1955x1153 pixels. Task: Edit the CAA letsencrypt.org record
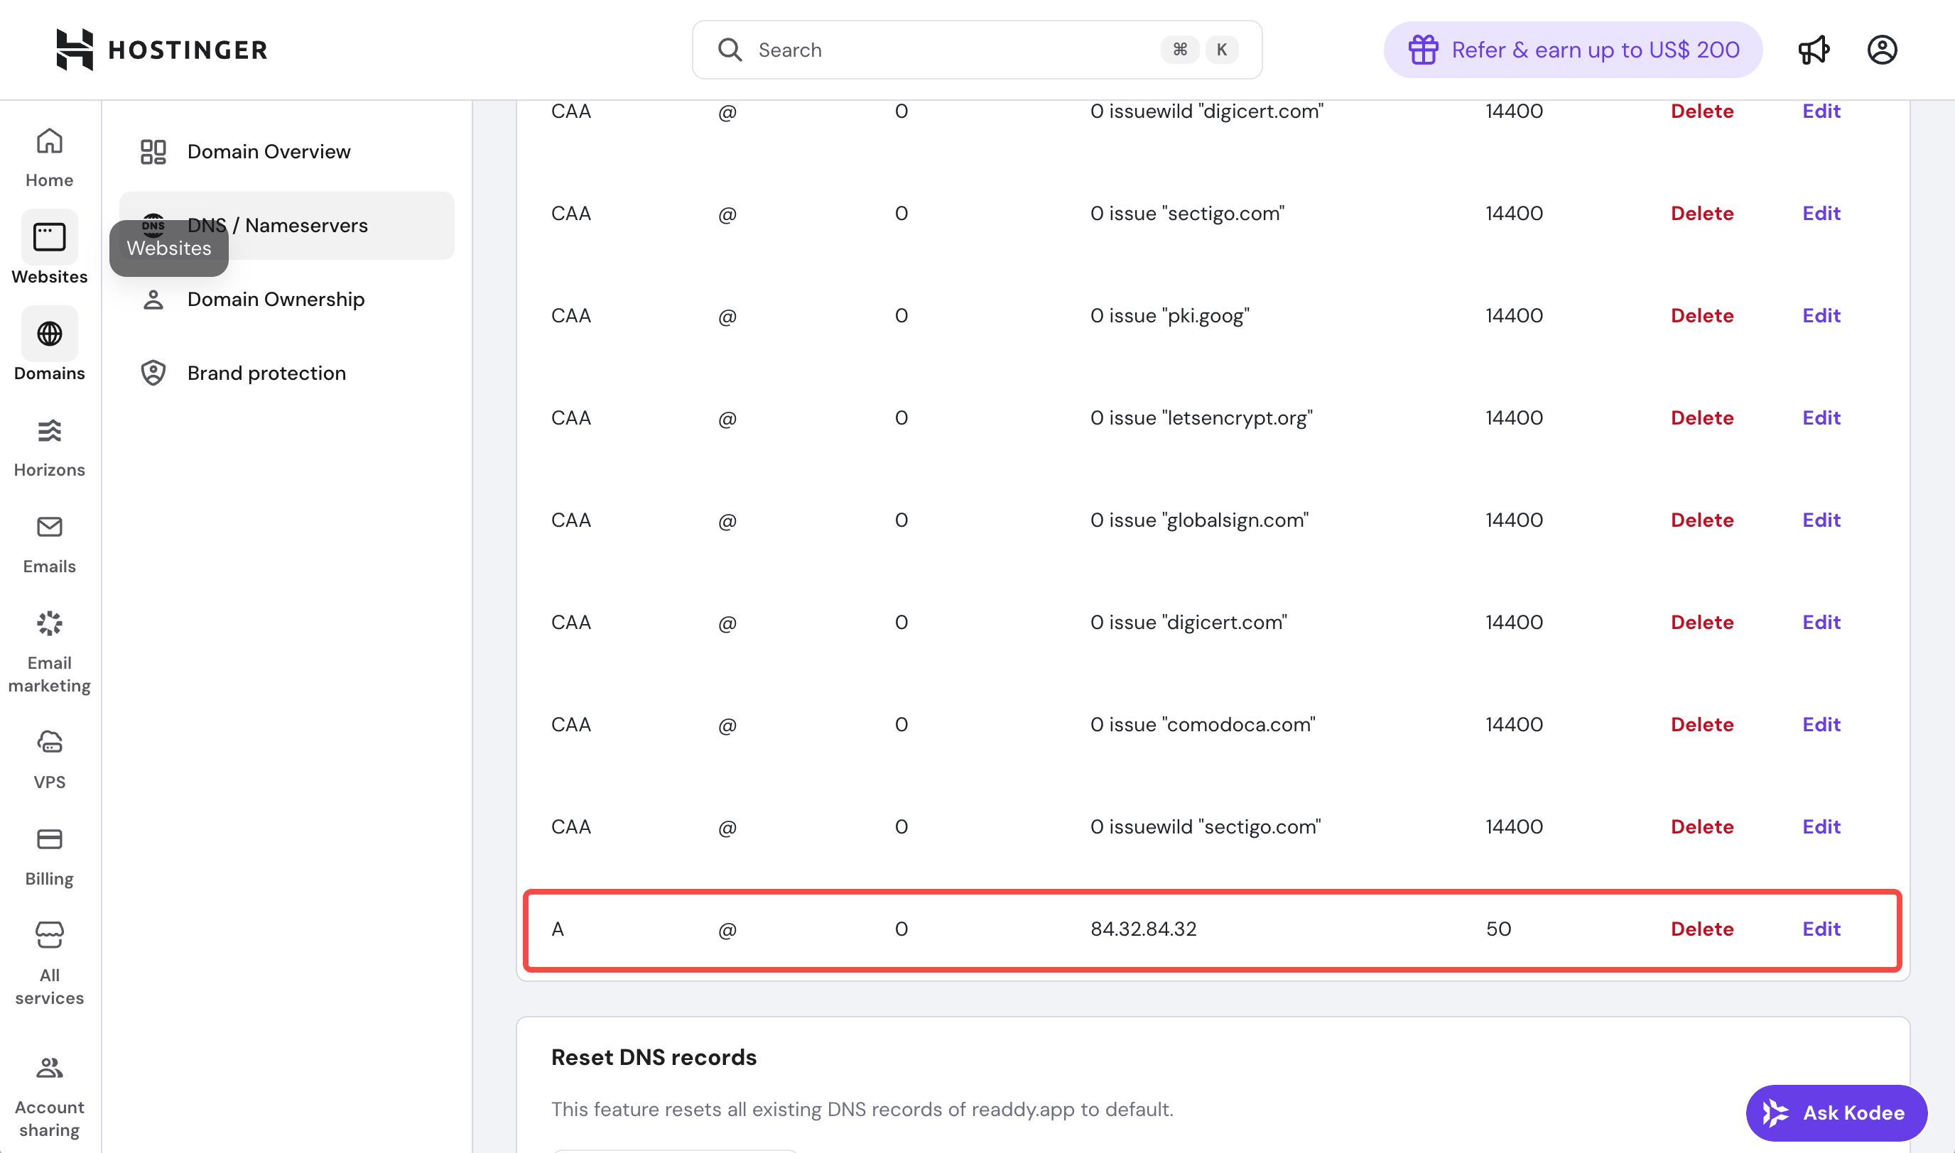[x=1821, y=418]
